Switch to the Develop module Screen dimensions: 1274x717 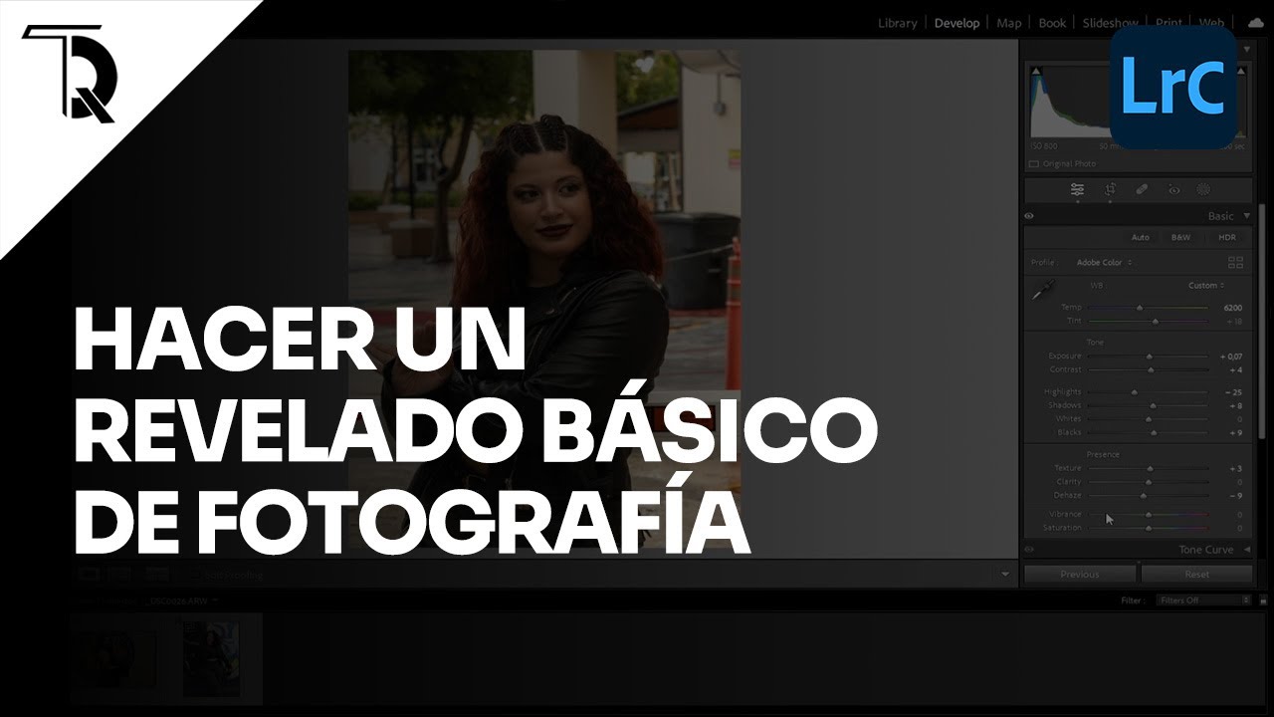[x=956, y=23]
